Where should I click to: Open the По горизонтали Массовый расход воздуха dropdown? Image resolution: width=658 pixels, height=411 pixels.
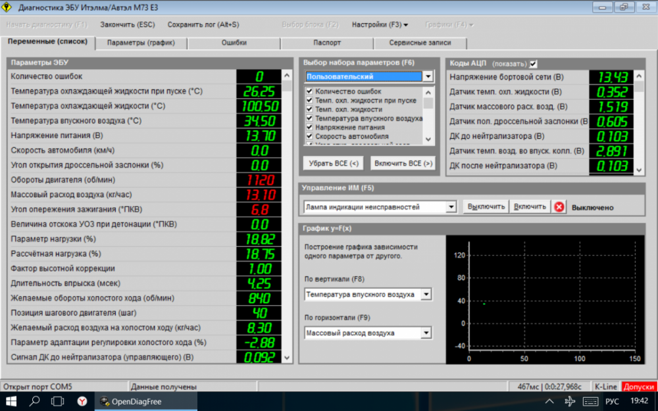click(x=426, y=333)
